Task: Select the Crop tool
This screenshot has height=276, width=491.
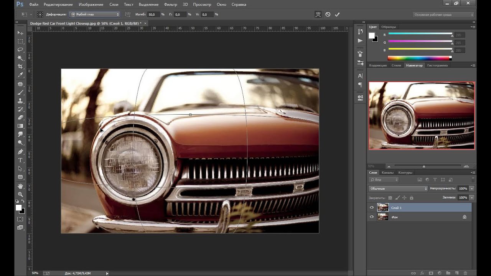Action: point(20,66)
